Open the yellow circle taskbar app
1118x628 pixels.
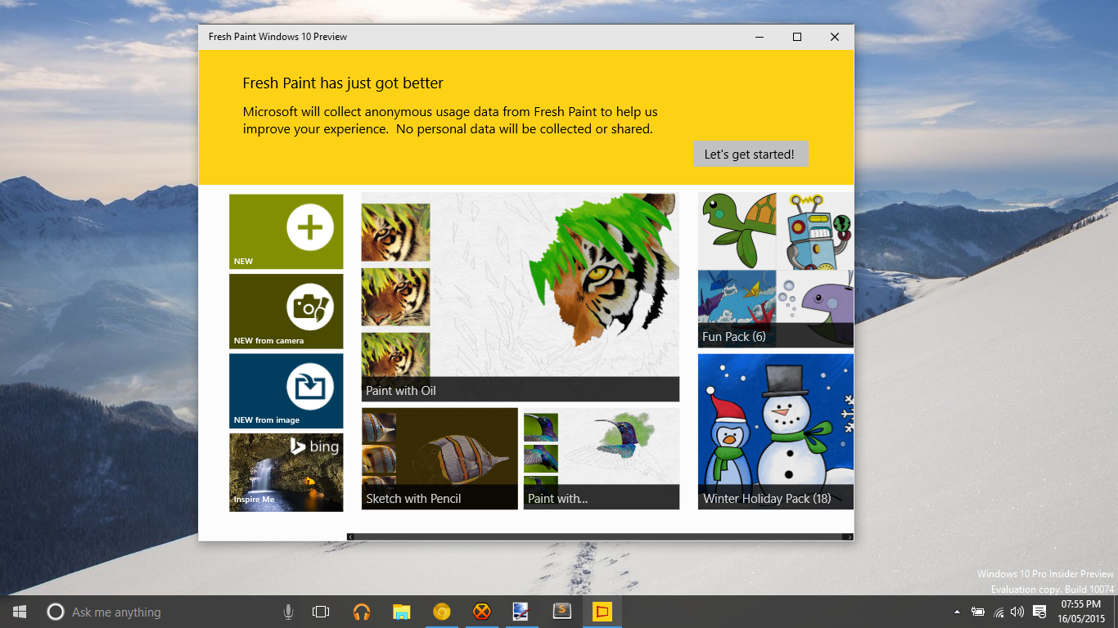click(x=442, y=612)
